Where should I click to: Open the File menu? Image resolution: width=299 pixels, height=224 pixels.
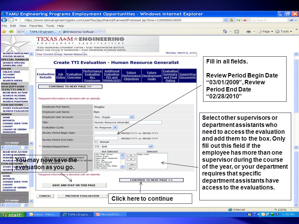(x=4, y=26)
